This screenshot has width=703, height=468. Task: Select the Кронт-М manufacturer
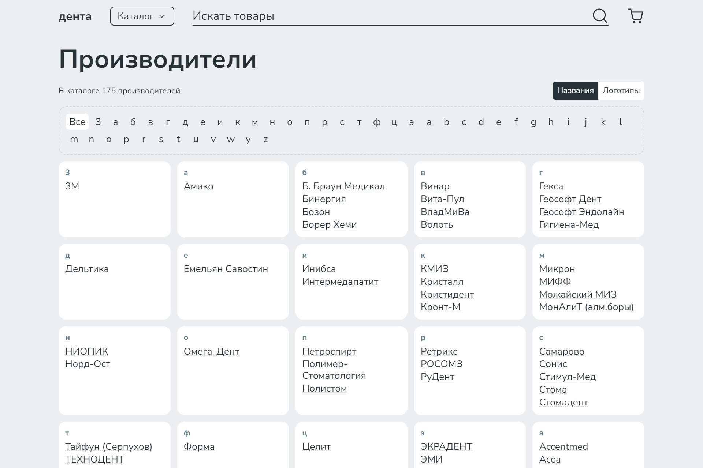click(x=440, y=307)
